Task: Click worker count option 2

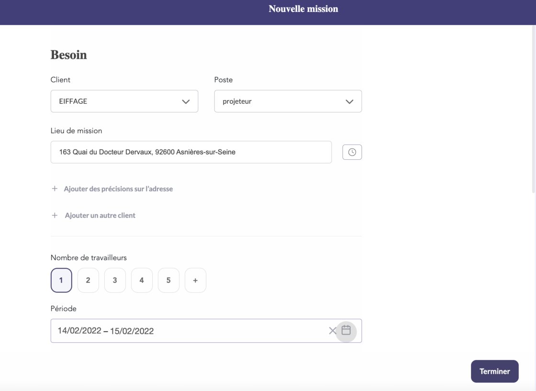Action: [x=88, y=280]
